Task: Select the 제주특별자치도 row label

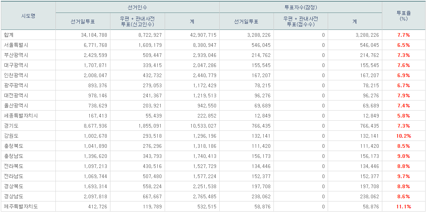Action: [21, 207]
